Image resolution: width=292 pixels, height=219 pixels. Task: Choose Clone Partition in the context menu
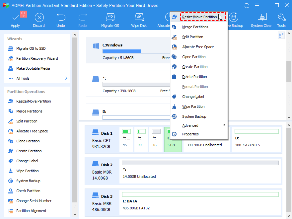tap(199, 57)
